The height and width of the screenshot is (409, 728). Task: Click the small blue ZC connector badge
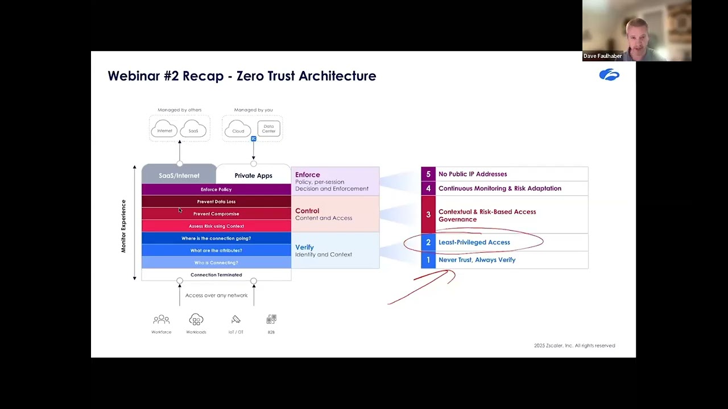pyautogui.click(x=254, y=139)
